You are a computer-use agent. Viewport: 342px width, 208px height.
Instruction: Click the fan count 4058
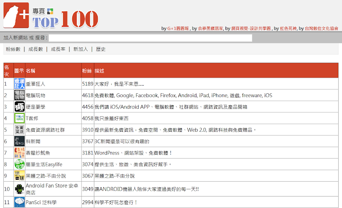pyautogui.click(x=88, y=119)
